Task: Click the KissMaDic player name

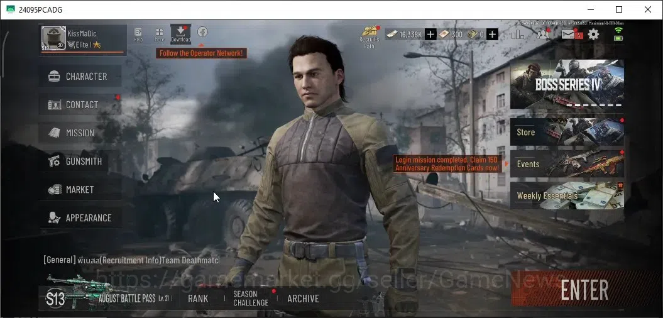Action: tap(82, 33)
